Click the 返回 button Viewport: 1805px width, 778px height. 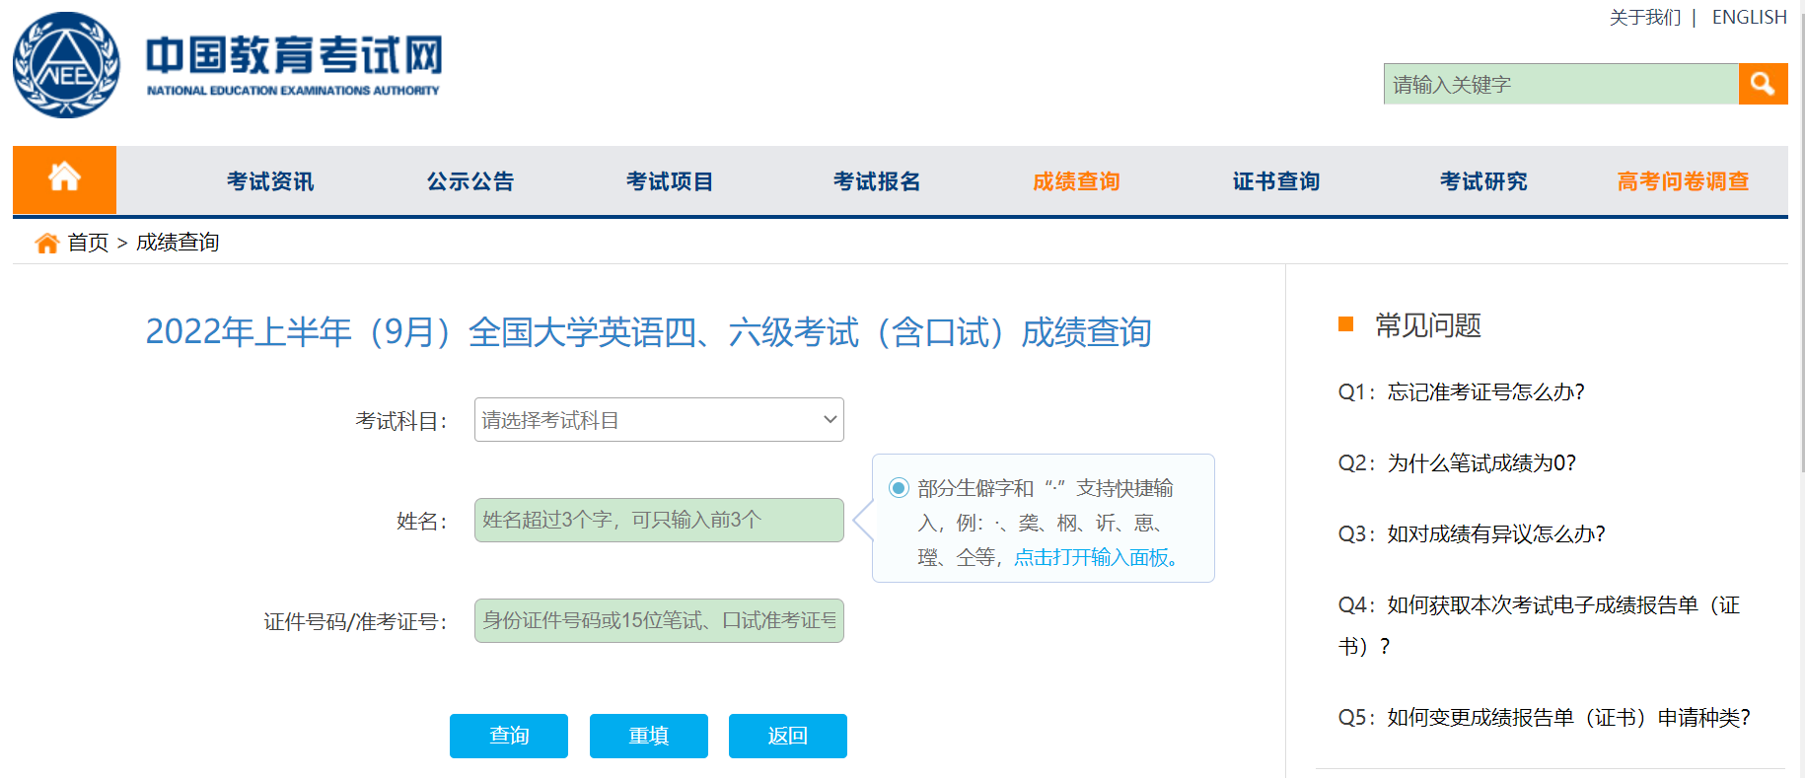[x=787, y=736]
